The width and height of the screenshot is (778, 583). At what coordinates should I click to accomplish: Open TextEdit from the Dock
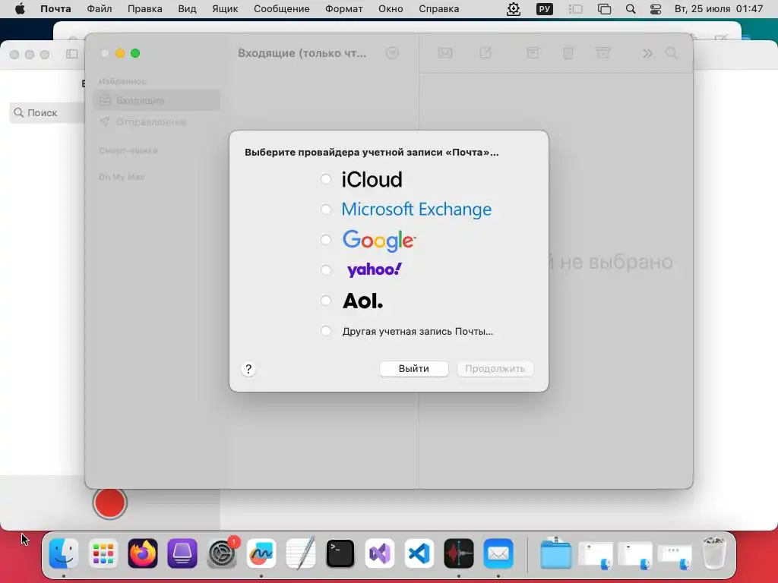coord(301,553)
